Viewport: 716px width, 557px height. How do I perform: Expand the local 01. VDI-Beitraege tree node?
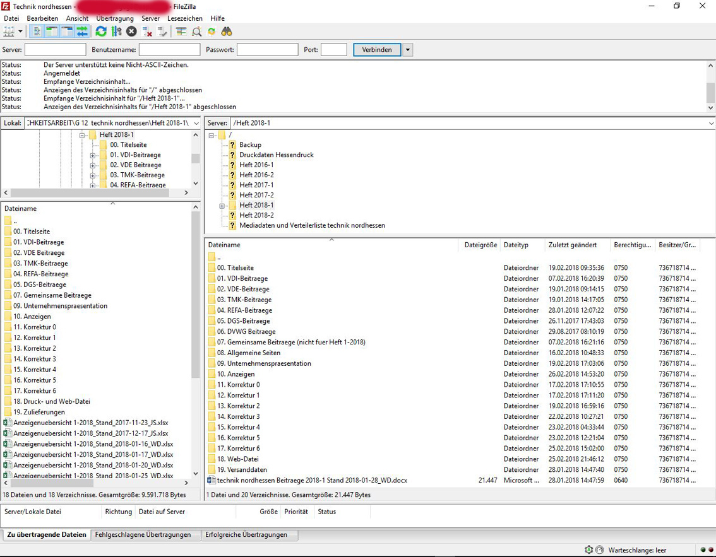(x=93, y=156)
